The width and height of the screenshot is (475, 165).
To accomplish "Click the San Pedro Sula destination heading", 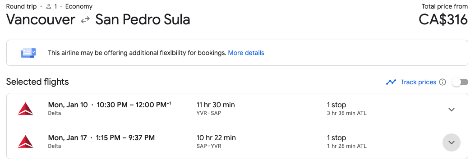I will point(143,20).
